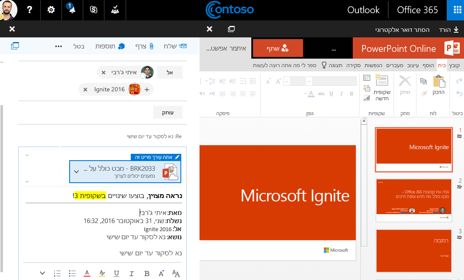The image size is (464, 280).
Task: Toggle underline U in email formatting bar
Action: point(117,274)
